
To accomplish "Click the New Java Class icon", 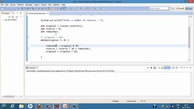I will [42, 8].
